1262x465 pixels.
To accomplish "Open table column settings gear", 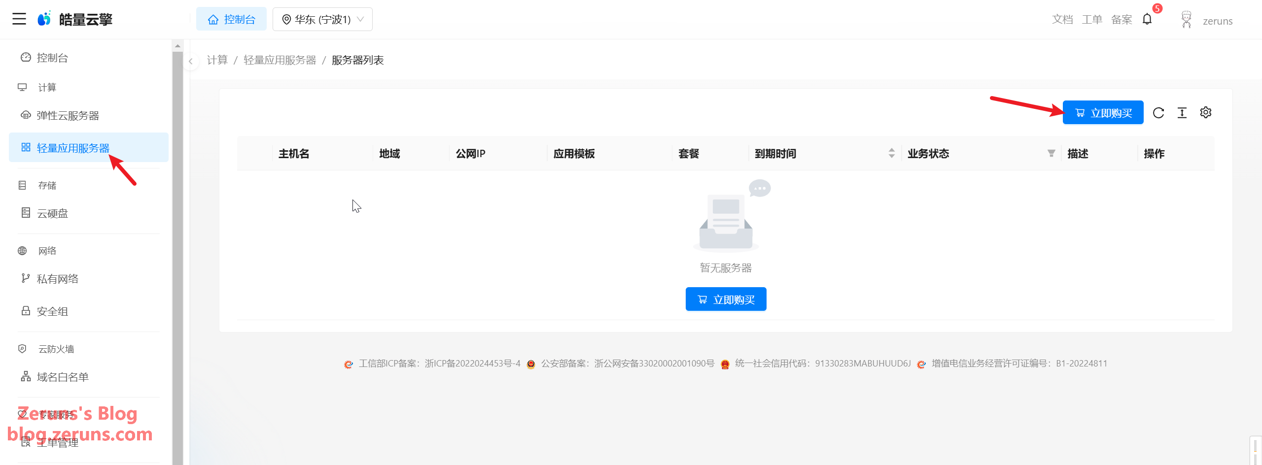I will [1206, 113].
